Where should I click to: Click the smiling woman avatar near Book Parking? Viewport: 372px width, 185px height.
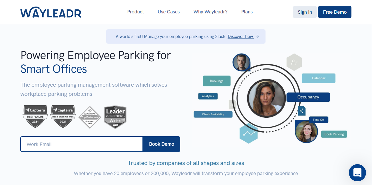[307, 131]
